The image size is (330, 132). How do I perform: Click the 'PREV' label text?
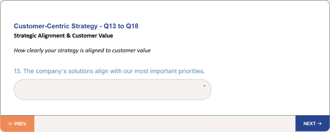coord(20,124)
